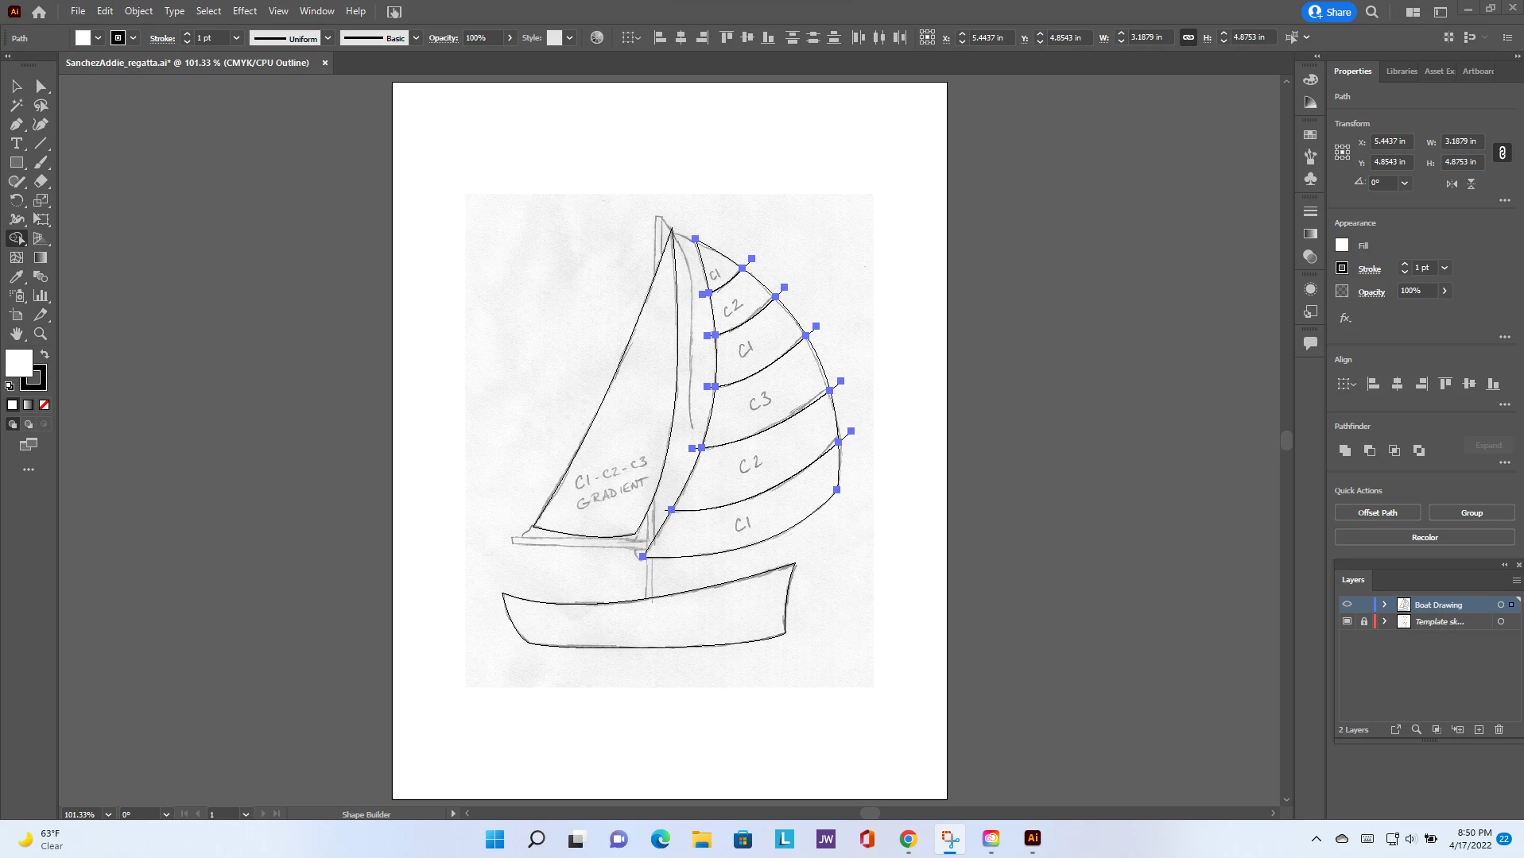Toggle visibility of Template sketch layer
The height and width of the screenshot is (858, 1524).
1347,621
